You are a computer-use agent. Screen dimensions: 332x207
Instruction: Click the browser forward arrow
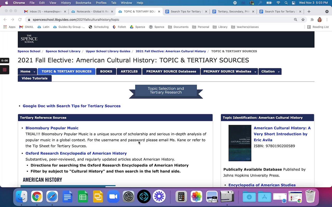point(12,20)
